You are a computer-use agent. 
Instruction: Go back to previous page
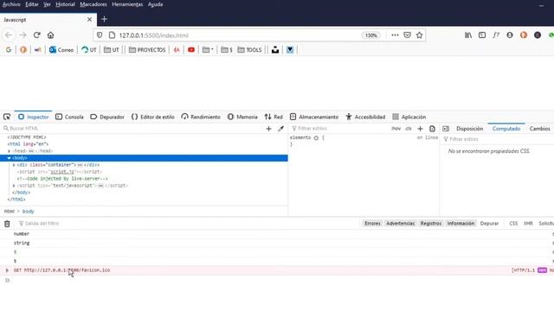9,35
